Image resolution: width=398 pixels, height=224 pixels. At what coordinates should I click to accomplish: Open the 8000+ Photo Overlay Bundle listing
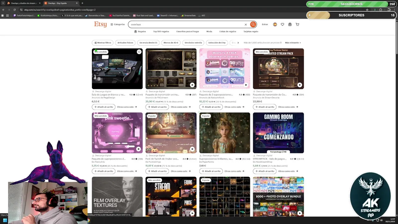[x=278, y=197]
